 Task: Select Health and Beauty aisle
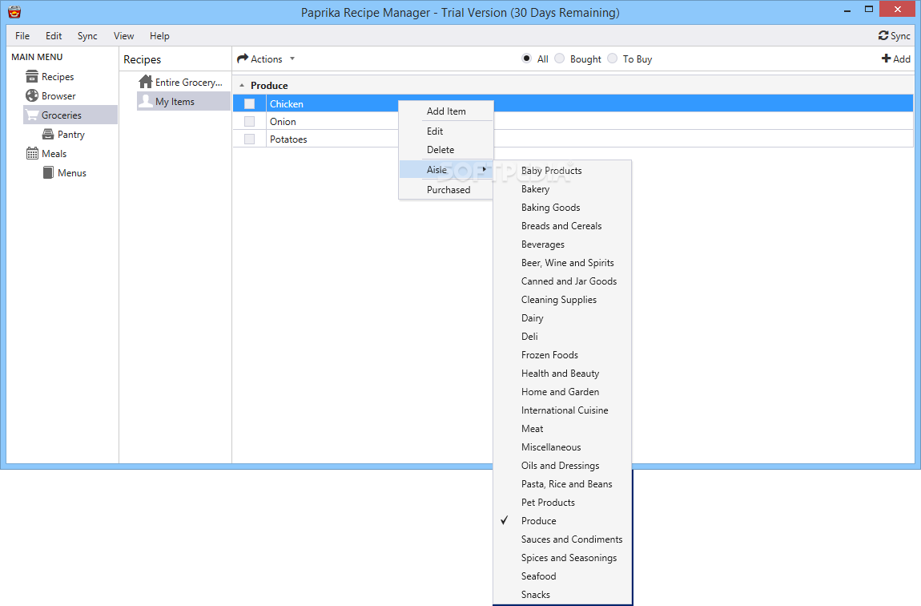pyautogui.click(x=562, y=374)
